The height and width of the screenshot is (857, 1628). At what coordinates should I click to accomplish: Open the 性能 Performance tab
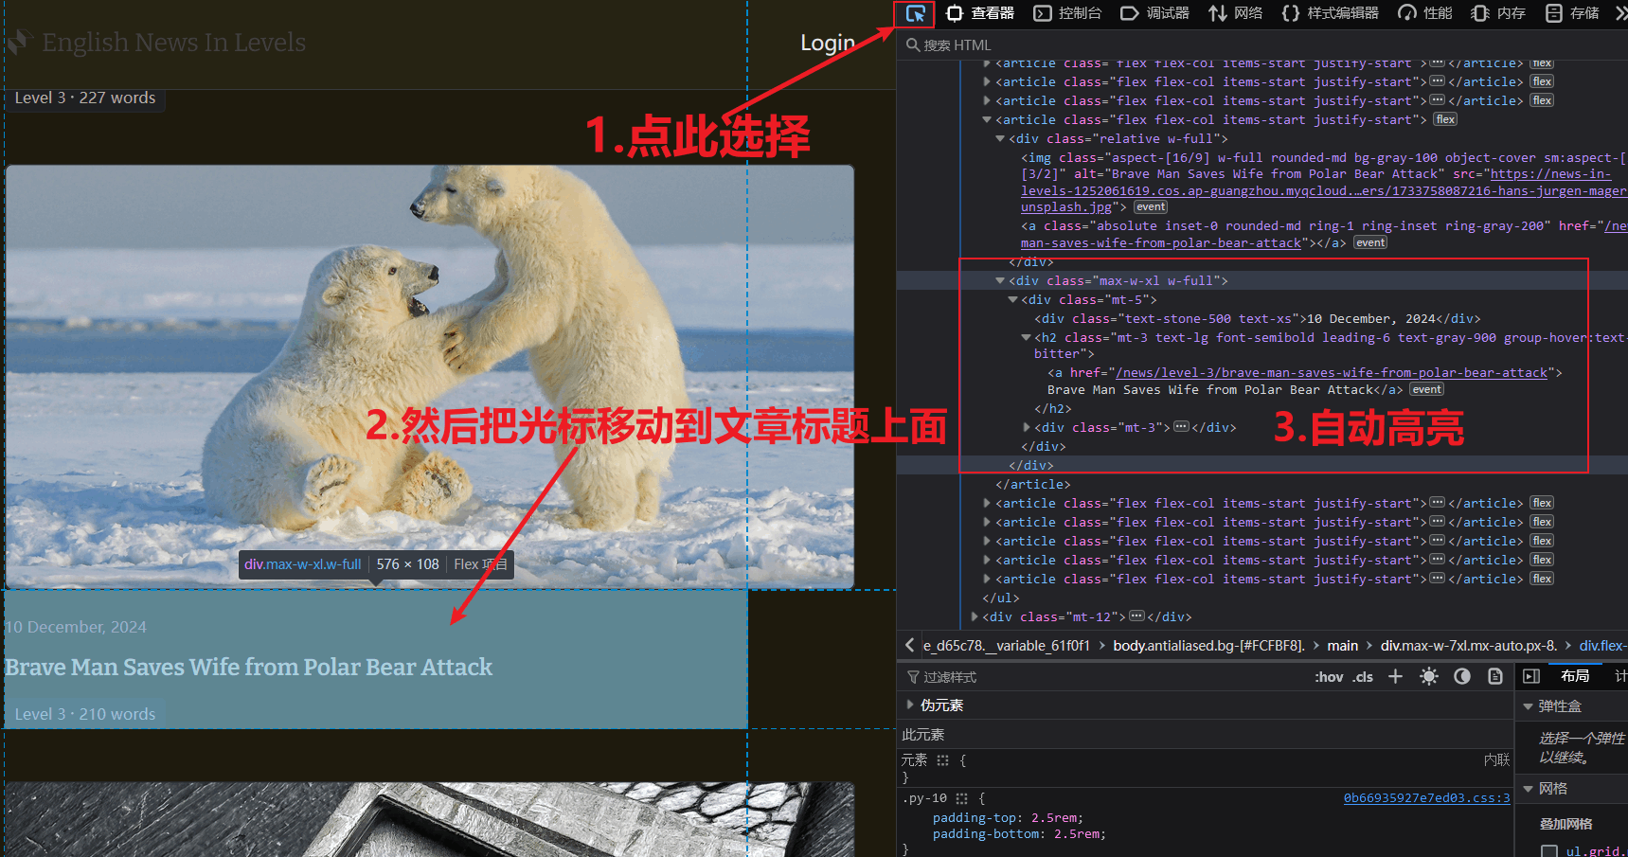(1425, 13)
